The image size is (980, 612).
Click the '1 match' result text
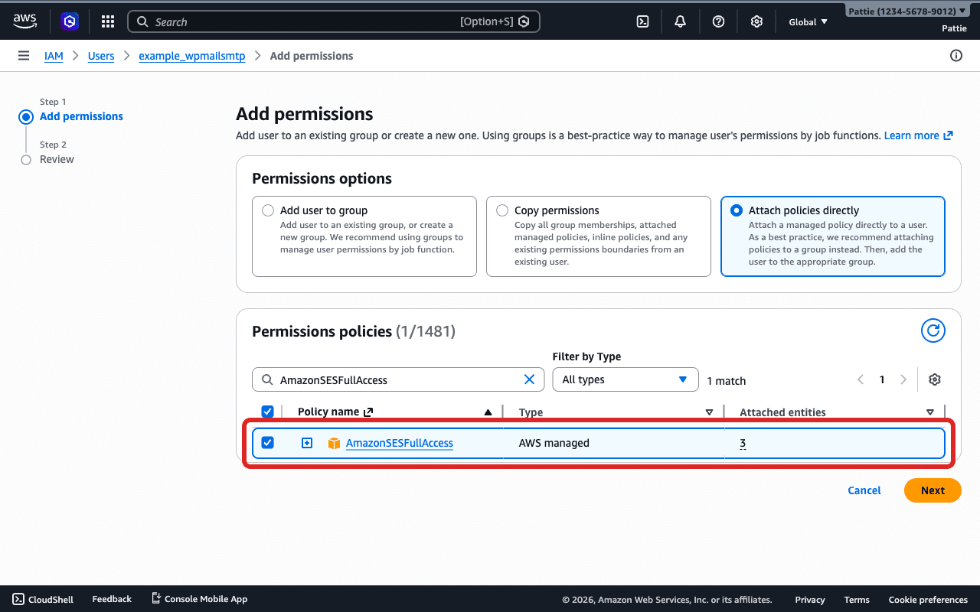(x=727, y=381)
